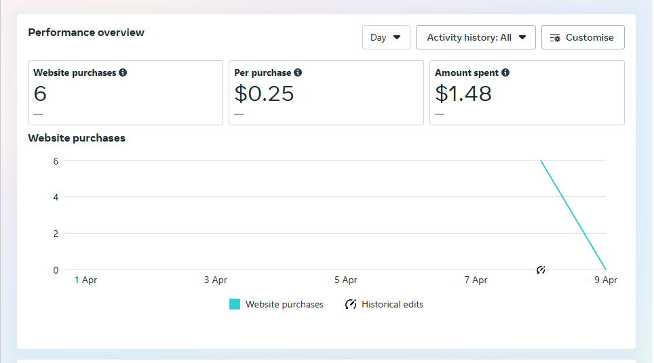Click the caret arrow on Day selector

pyautogui.click(x=397, y=37)
